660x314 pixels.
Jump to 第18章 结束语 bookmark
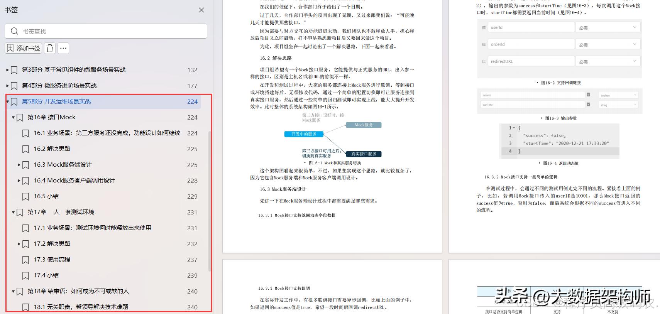point(78,291)
